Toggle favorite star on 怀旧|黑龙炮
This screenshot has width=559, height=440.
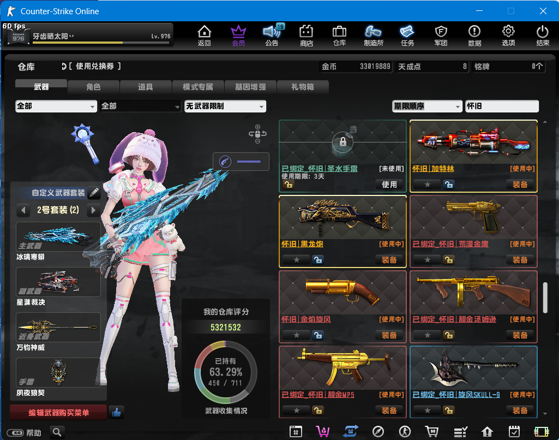[x=297, y=260]
